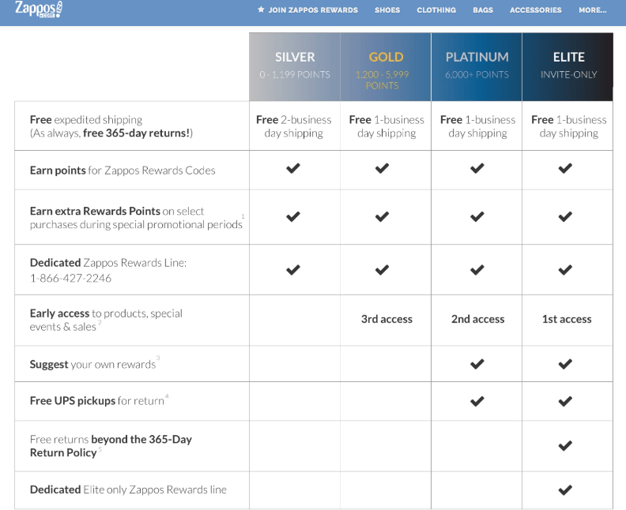Click 'Free 2-business day shipping' Silver cell
The height and width of the screenshot is (510, 626).
294,126
